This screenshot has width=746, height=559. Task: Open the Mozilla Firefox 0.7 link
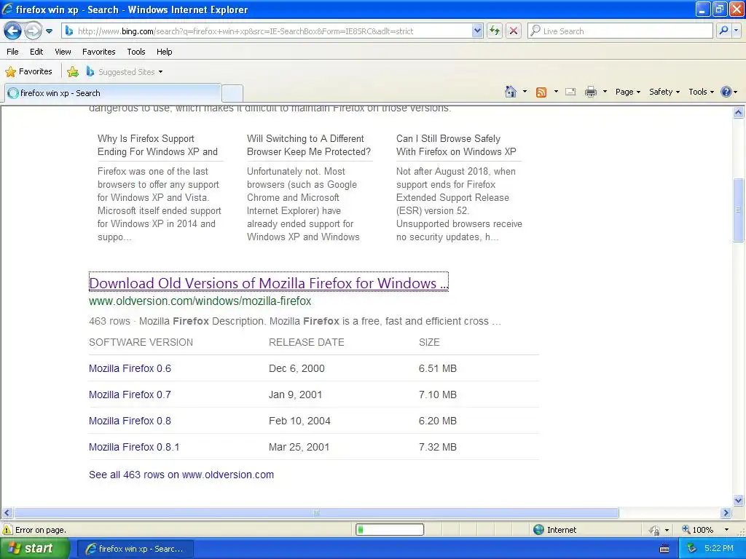coord(130,395)
